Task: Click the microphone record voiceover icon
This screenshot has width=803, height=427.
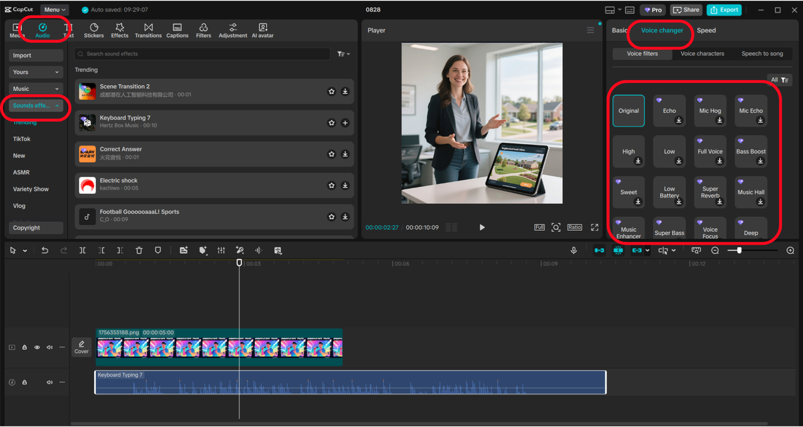Action: click(573, 250)
